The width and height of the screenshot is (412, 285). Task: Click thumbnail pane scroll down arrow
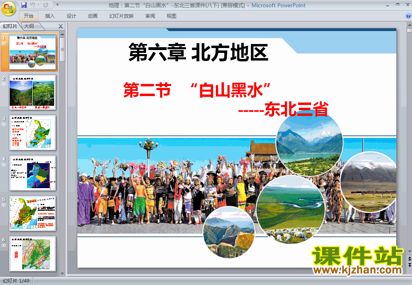point(62,273)
